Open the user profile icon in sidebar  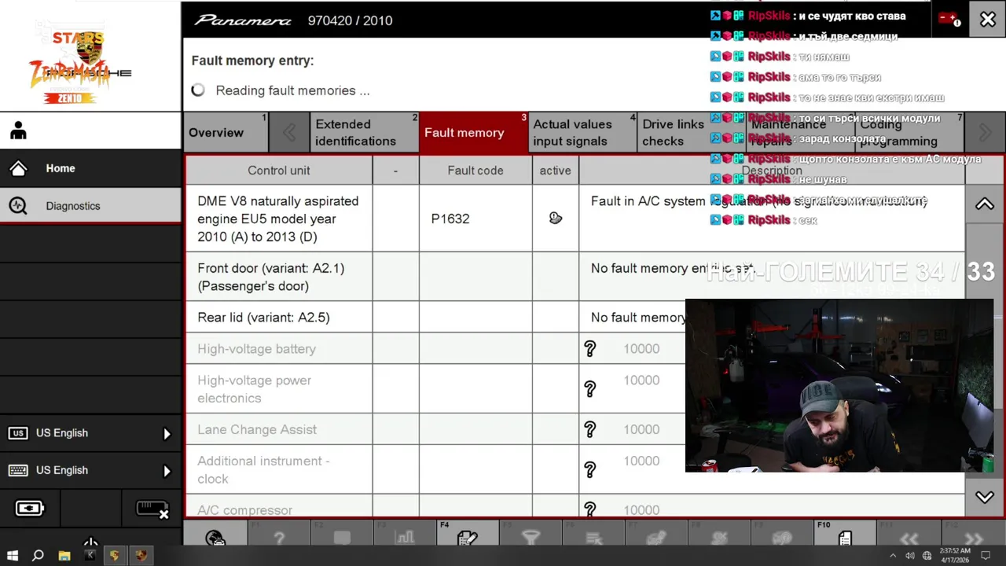pyautogui.click(x=18, y=131)
